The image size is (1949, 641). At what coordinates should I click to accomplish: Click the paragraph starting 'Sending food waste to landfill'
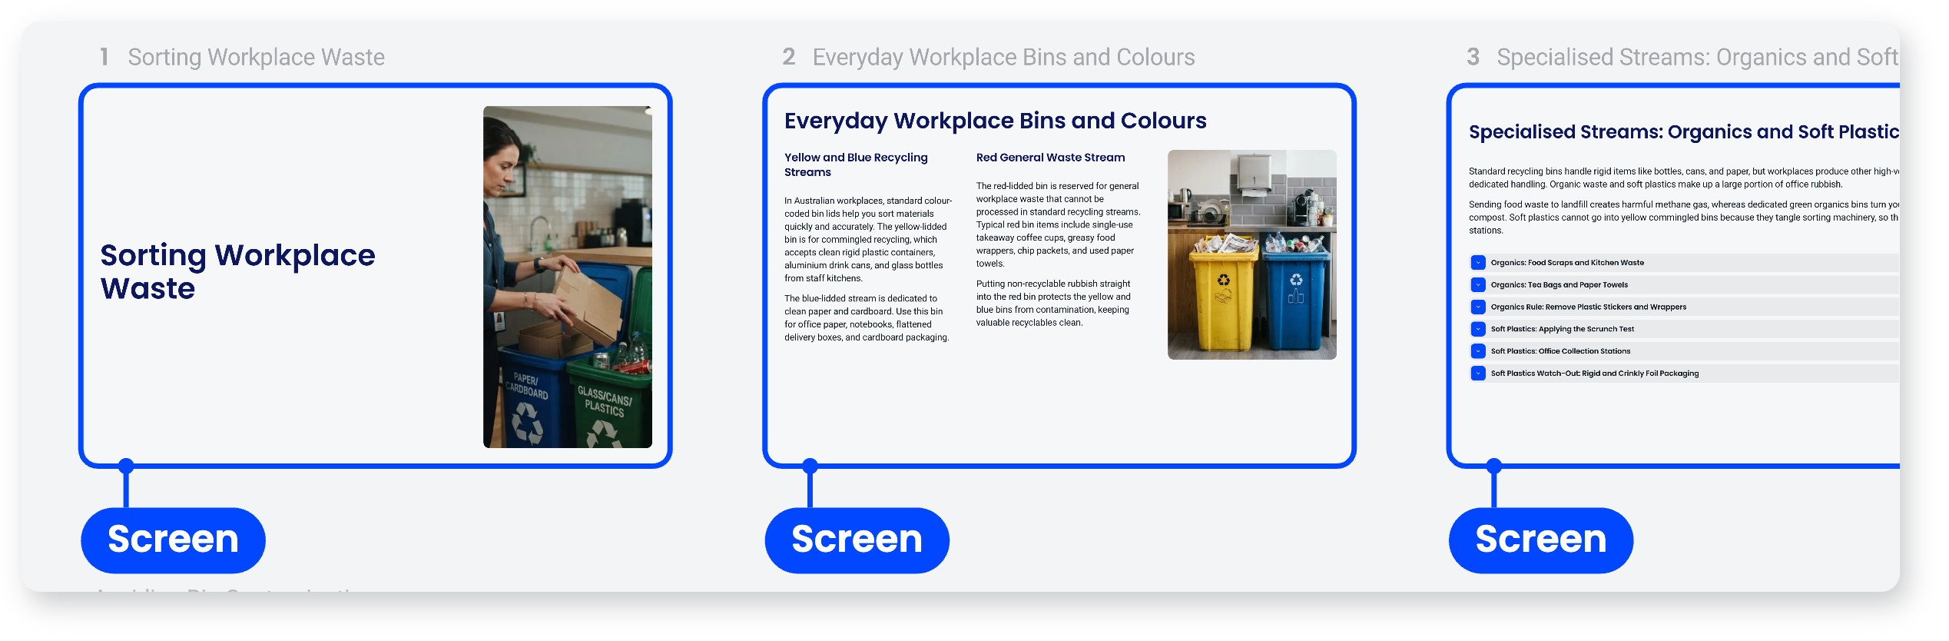pyautogui.click(x=1684, y=218)
